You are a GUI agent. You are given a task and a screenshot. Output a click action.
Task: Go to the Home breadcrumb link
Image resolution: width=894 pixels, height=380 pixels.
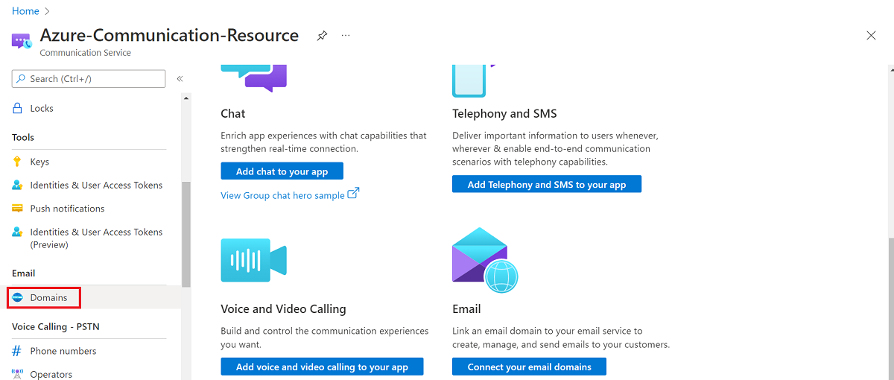click(x=25, y=11)
